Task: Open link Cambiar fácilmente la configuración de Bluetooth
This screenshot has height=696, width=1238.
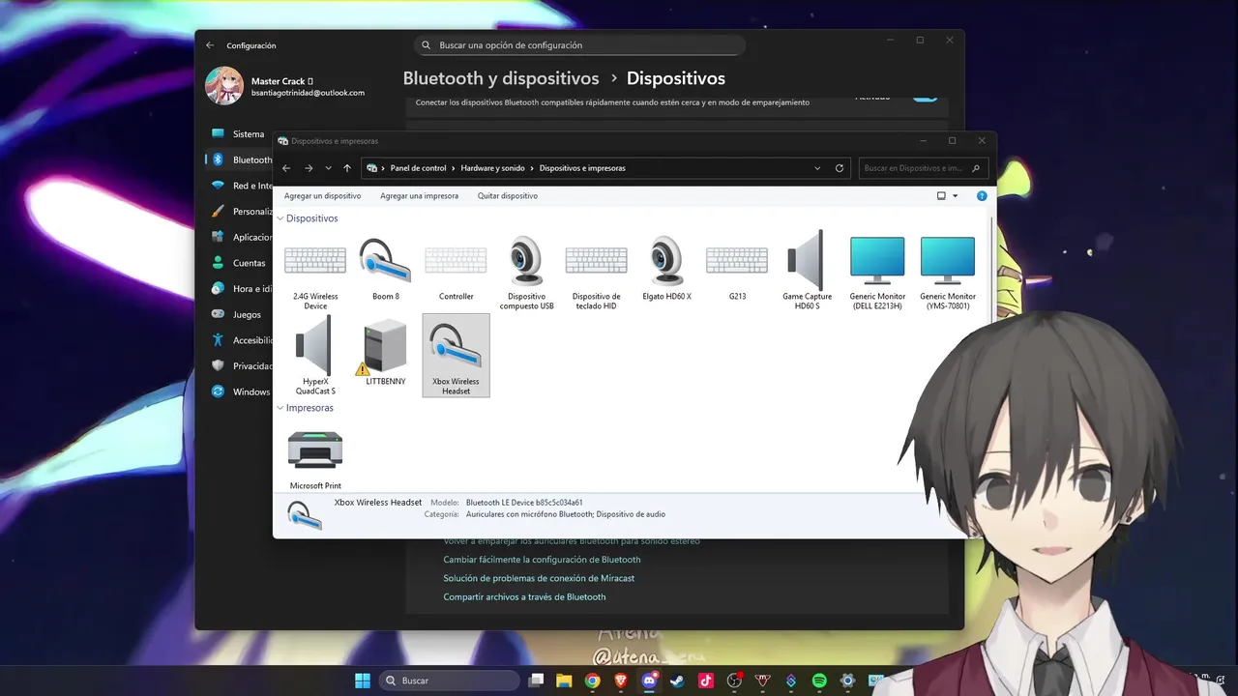Action: tap(542, 560)
